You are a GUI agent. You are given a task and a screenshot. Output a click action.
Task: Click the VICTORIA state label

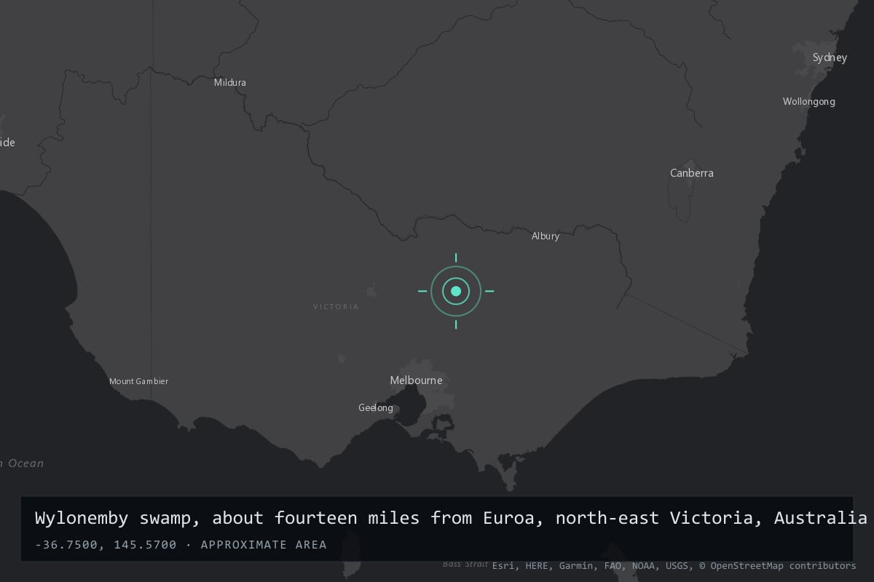[336, 307]
